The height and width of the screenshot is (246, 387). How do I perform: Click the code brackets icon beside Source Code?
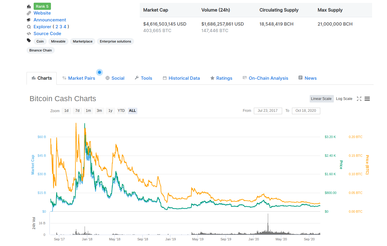(x=29, y=34)
